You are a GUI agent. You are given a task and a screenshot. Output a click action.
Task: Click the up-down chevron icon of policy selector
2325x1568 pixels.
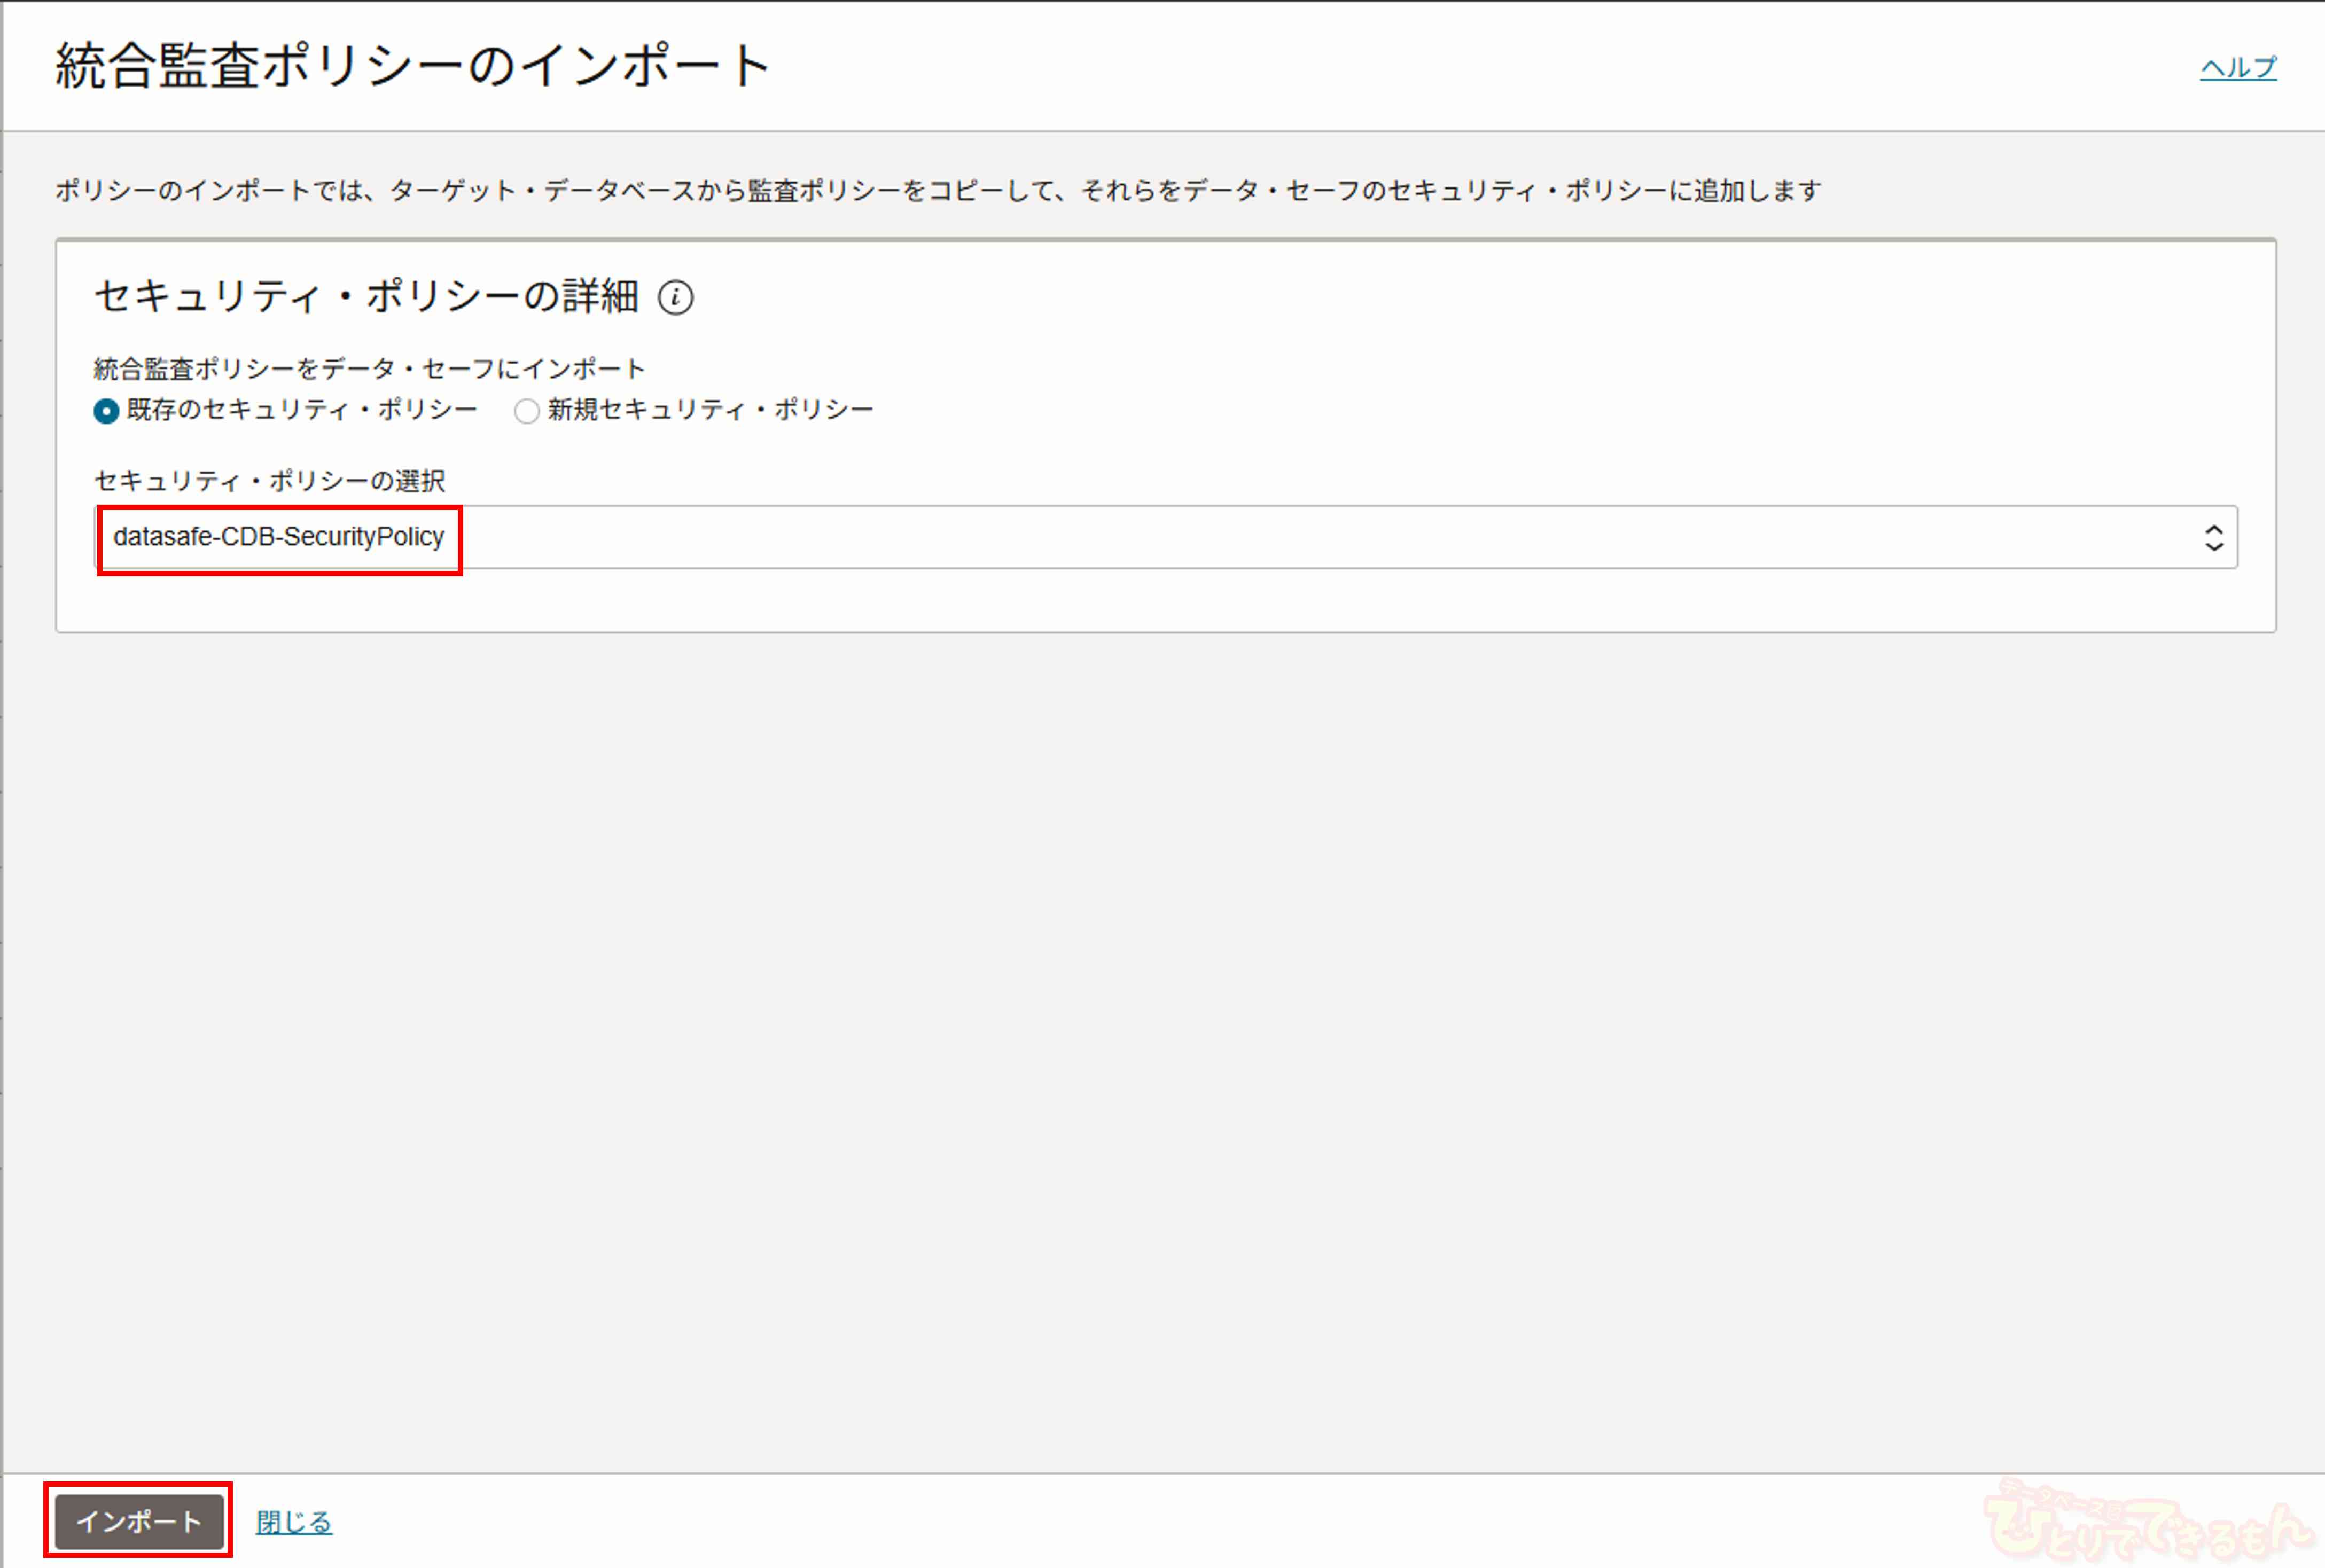tap(2213, 538)
